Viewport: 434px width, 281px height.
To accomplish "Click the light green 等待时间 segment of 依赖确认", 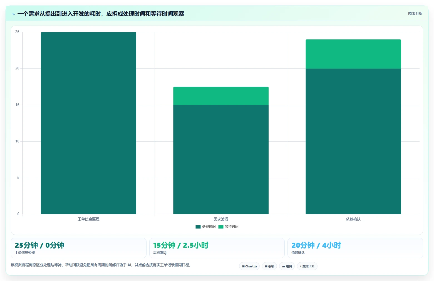I will [353, 54].
